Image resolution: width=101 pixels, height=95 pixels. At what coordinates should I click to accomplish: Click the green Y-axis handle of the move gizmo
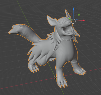click(69, 19)
